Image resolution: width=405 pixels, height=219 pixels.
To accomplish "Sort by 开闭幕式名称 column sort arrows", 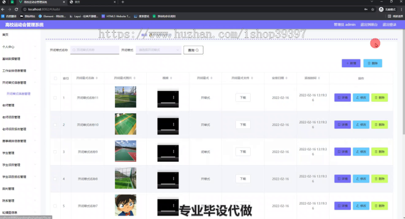I will tap(97, 78).
